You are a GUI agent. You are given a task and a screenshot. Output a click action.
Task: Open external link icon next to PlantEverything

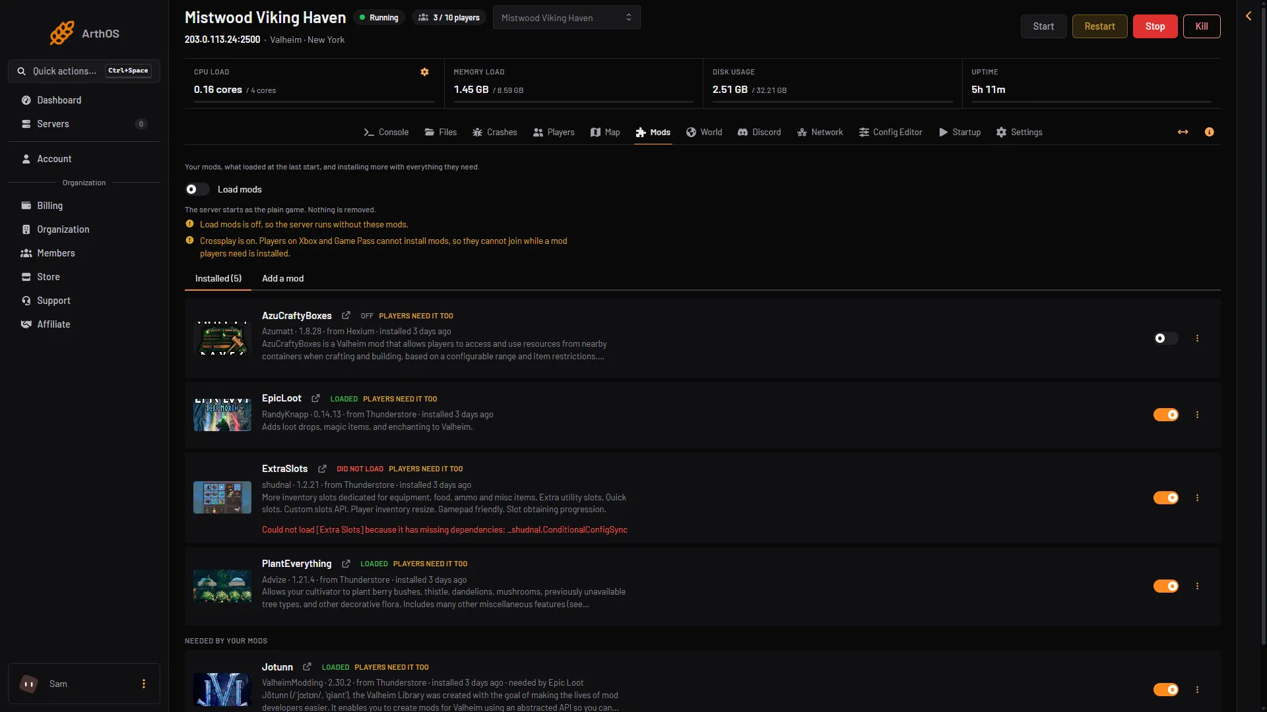(x=346, y=564)
